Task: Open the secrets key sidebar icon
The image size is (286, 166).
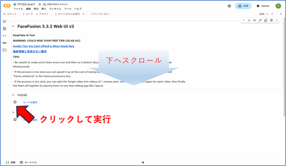Action: [4, 43]
